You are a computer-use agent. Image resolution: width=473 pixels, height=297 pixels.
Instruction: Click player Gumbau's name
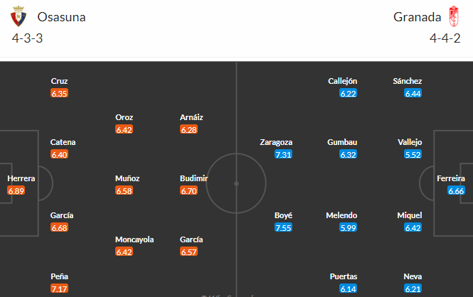tap(342, 142)
